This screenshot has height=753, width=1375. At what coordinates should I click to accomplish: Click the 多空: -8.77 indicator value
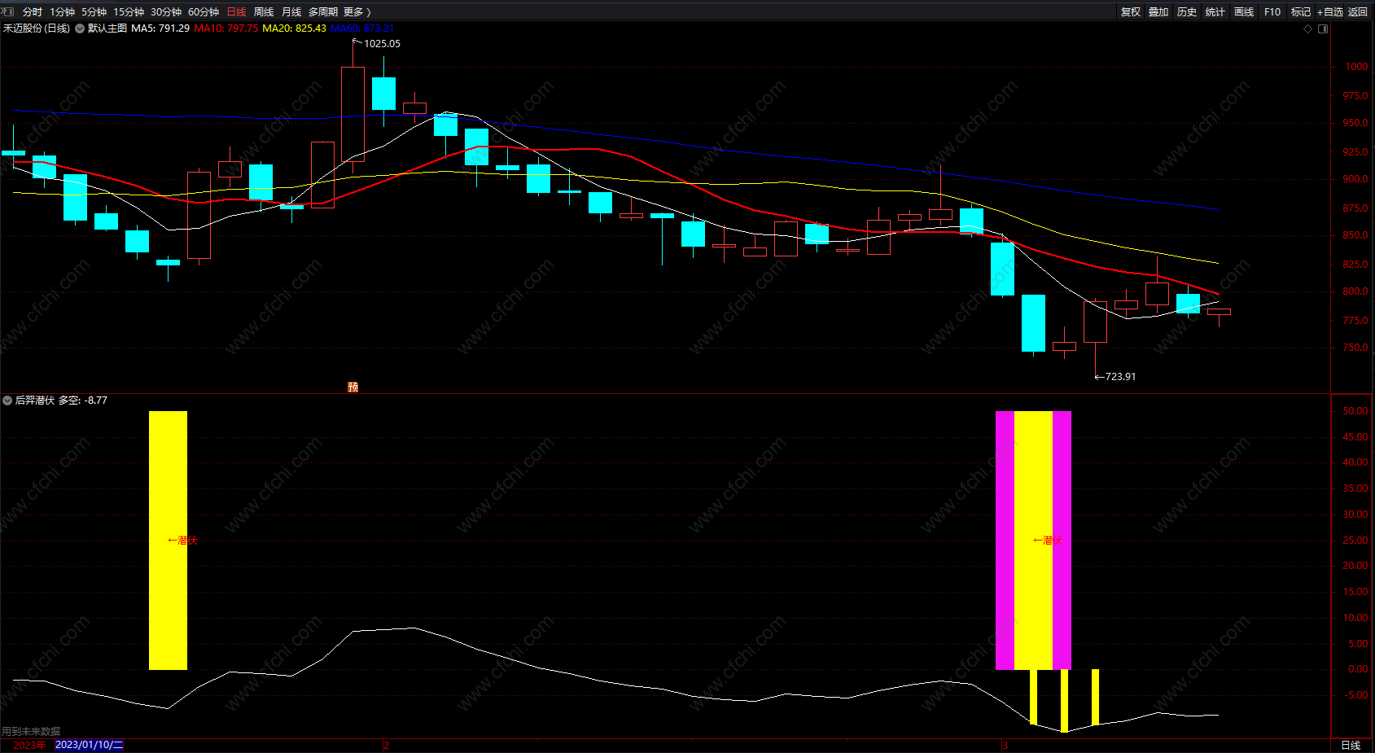point(83,401)
